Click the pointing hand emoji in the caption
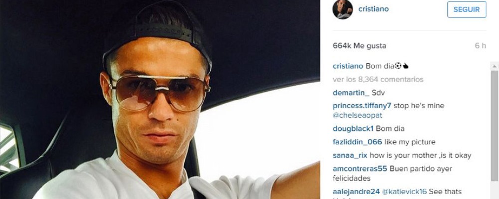499x199 pixels. click(x=405, y=66)
